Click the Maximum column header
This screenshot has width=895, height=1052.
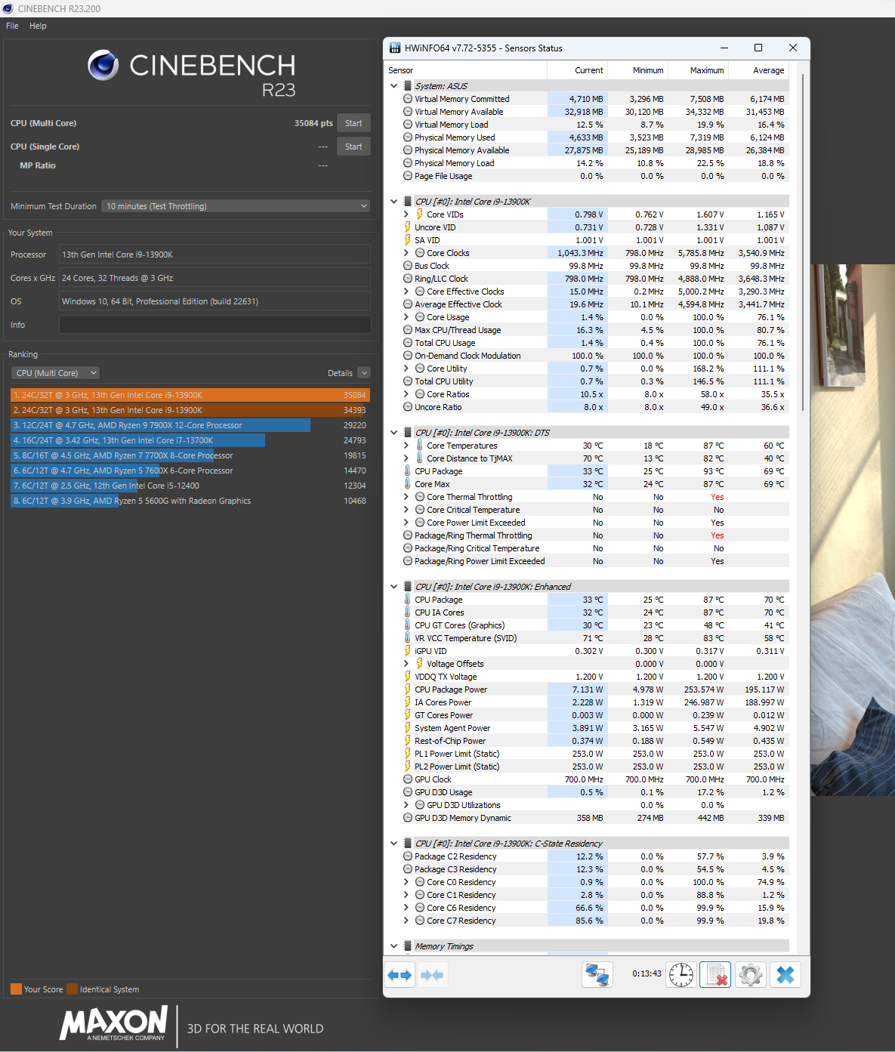(698, 70)
